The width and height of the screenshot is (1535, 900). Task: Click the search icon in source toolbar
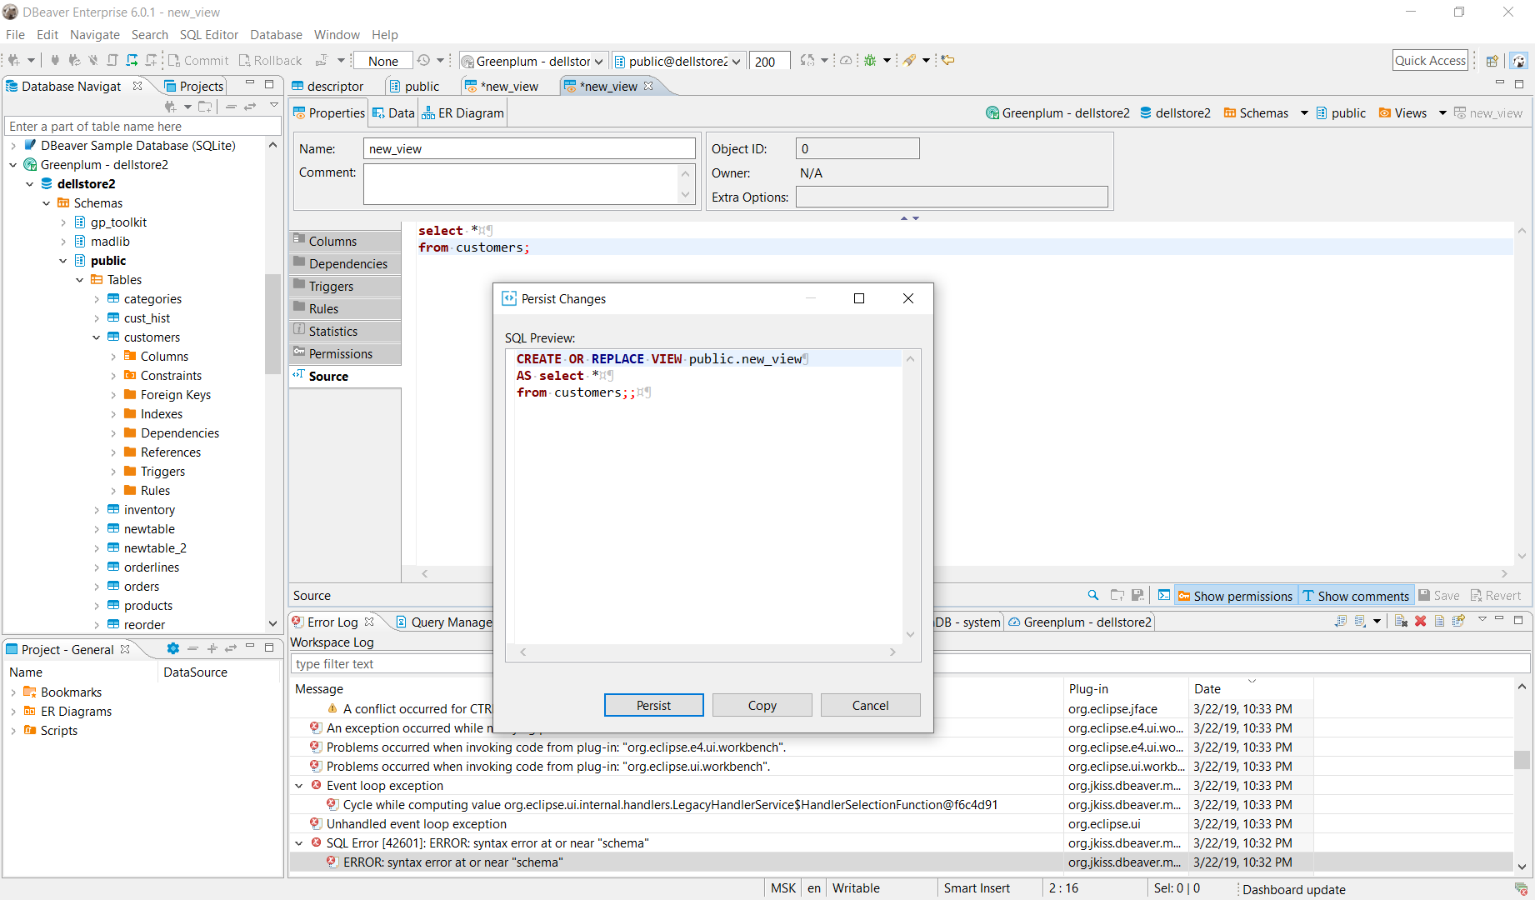coord(1092,595)
